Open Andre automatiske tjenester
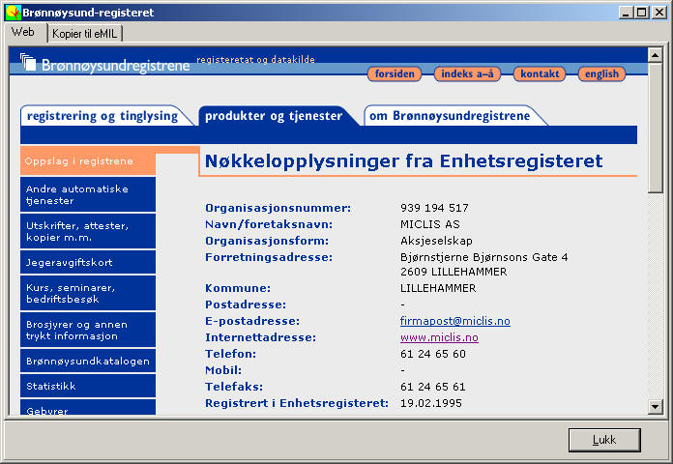 tap(88, 194)
